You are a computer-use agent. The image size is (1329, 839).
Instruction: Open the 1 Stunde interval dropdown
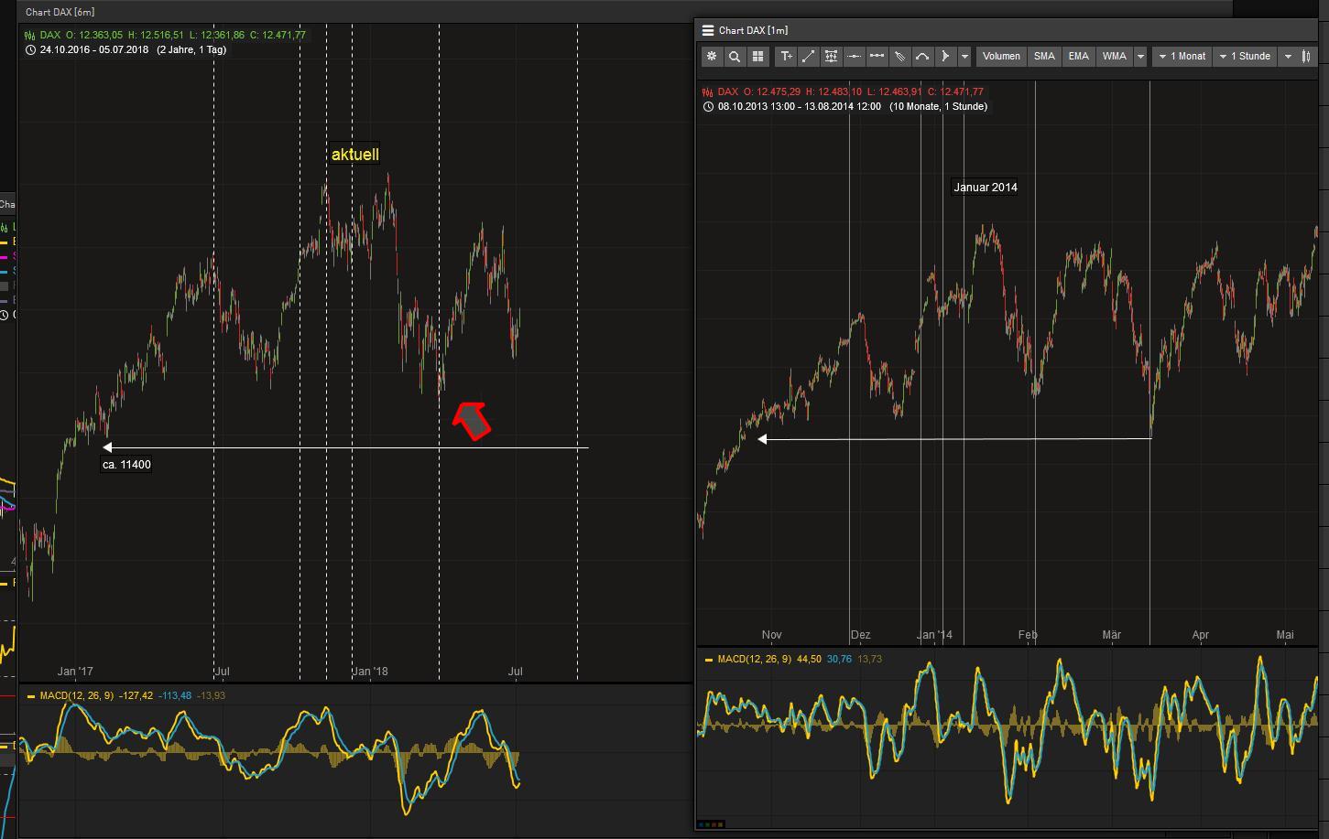(x=1245, y=57)
